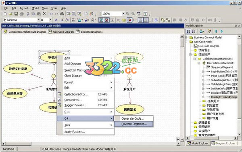Viewport: 242px width, 152px height.
Task: Expand the LoginButtonClick message node
Action: click(x=203, y=72)
